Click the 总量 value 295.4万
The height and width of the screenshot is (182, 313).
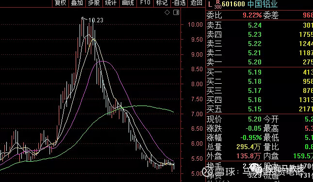click(x=248, y=147)
